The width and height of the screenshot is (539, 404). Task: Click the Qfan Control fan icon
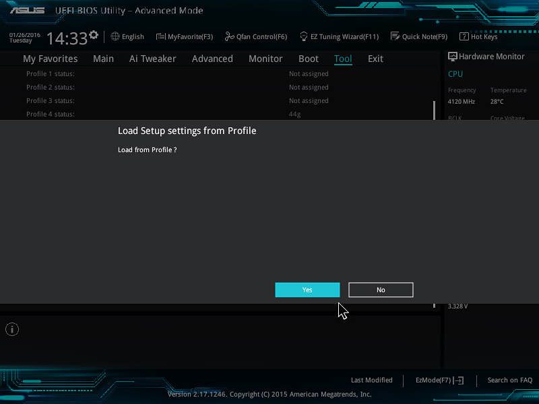coord(229,36)
